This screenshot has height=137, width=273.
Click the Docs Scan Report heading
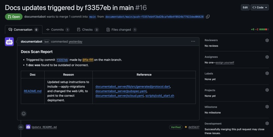coord(37,52)
